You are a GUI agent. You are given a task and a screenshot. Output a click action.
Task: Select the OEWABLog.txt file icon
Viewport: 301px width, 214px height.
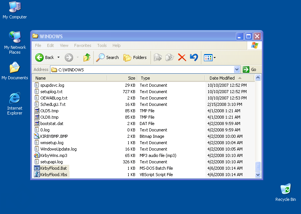pyautogui.click(x=36, y=98)
